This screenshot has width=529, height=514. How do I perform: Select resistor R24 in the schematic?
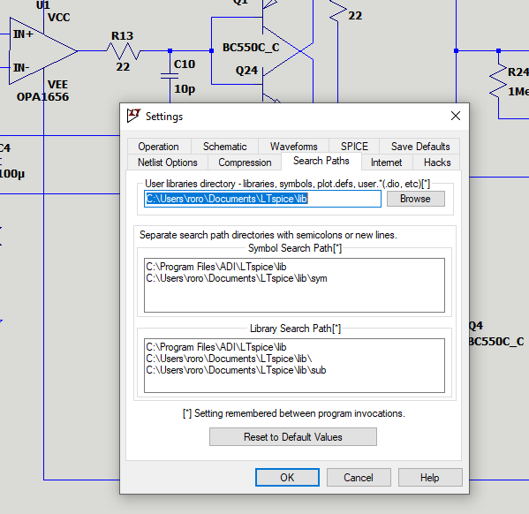499,81
